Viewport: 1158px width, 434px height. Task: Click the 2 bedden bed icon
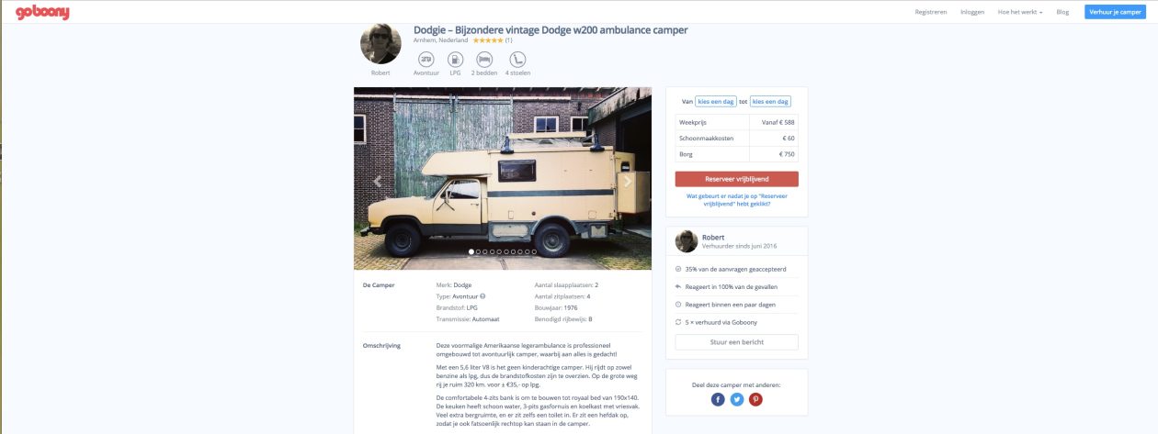click(484, 59)
